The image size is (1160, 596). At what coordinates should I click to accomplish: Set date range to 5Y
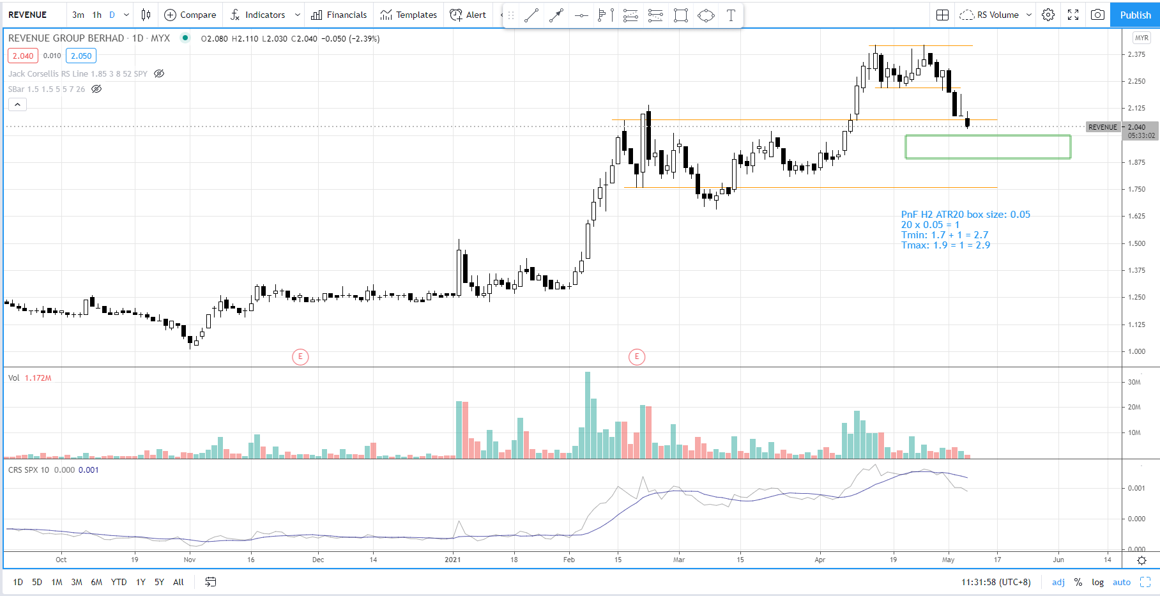(x=159, y=582)
